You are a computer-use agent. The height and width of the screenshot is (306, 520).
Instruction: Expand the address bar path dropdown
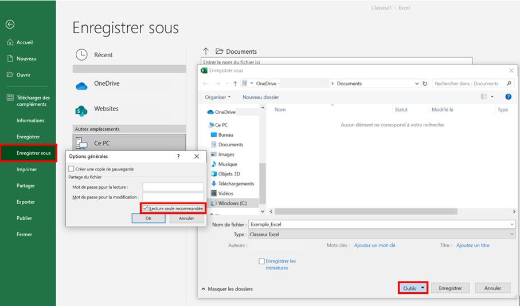pyautogui.click(x=417, y=84)
